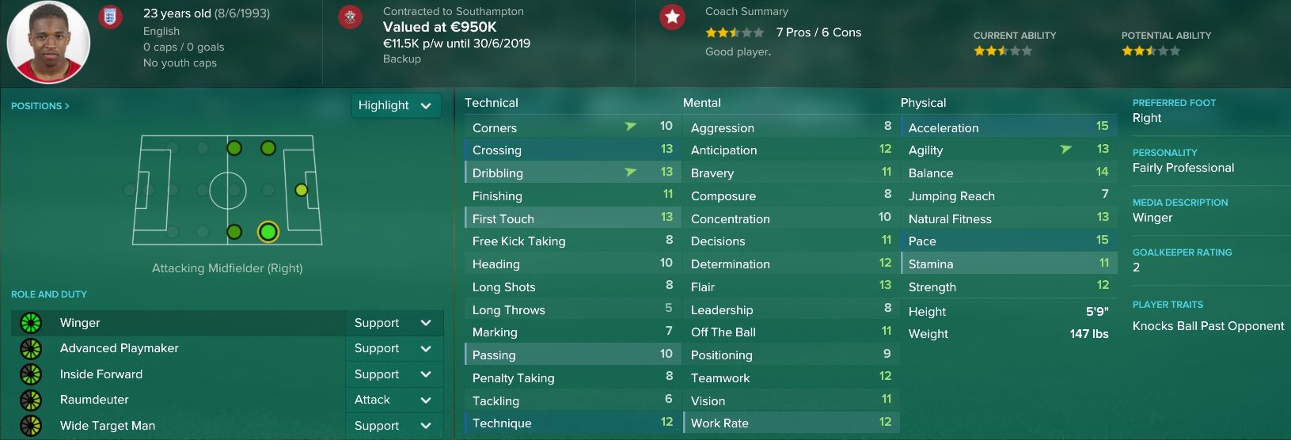Select the Winger role suitability icon
This screenshot has height=440, width=1291.
31,323
